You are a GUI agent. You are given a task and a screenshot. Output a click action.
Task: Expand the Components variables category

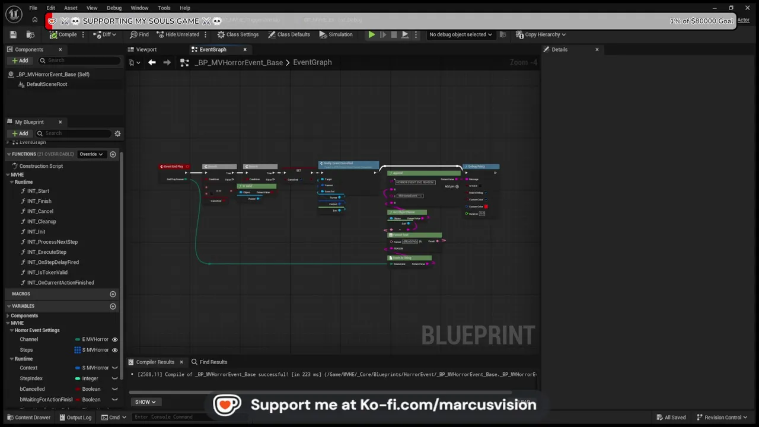[x=8, y=316]
